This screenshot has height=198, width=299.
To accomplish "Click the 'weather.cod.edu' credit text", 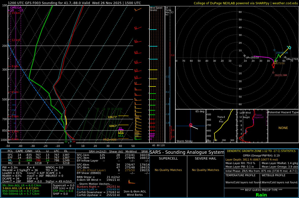I will click(285, 3).
